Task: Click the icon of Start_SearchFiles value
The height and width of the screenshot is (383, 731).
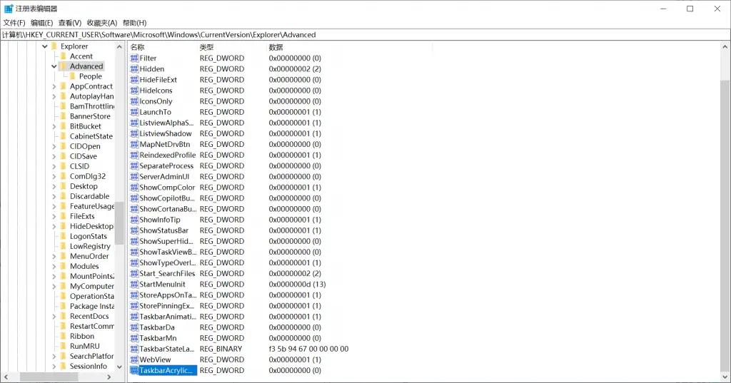Action: pos(134,273)
